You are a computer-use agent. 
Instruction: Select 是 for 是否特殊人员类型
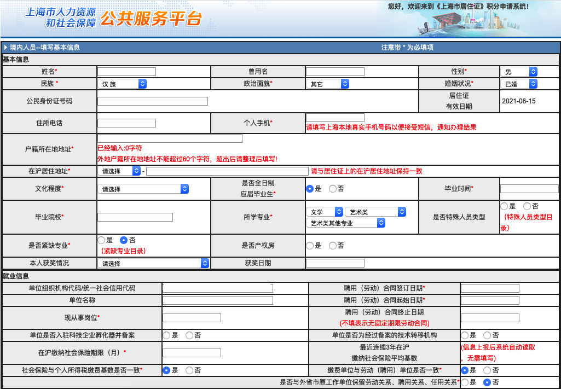coord(504,206)
